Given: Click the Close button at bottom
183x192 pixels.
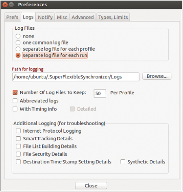Looking at the screenshot, I should (91, 185).
